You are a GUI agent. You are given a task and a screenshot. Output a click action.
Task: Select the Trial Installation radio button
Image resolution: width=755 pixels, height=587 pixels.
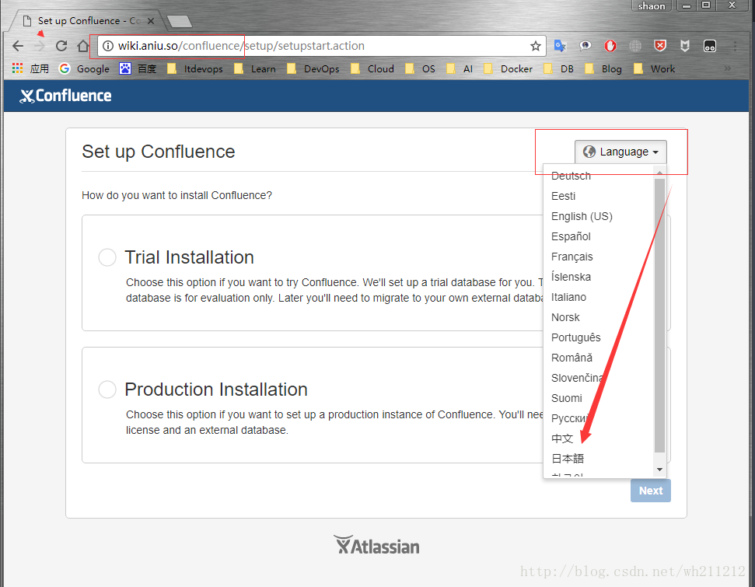pyautogui.click(x=107, y=257)
